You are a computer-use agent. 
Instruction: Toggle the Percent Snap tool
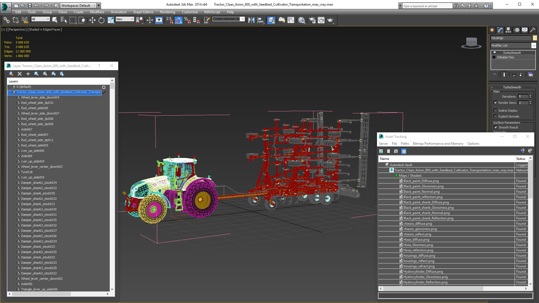(x=187, y=20)
